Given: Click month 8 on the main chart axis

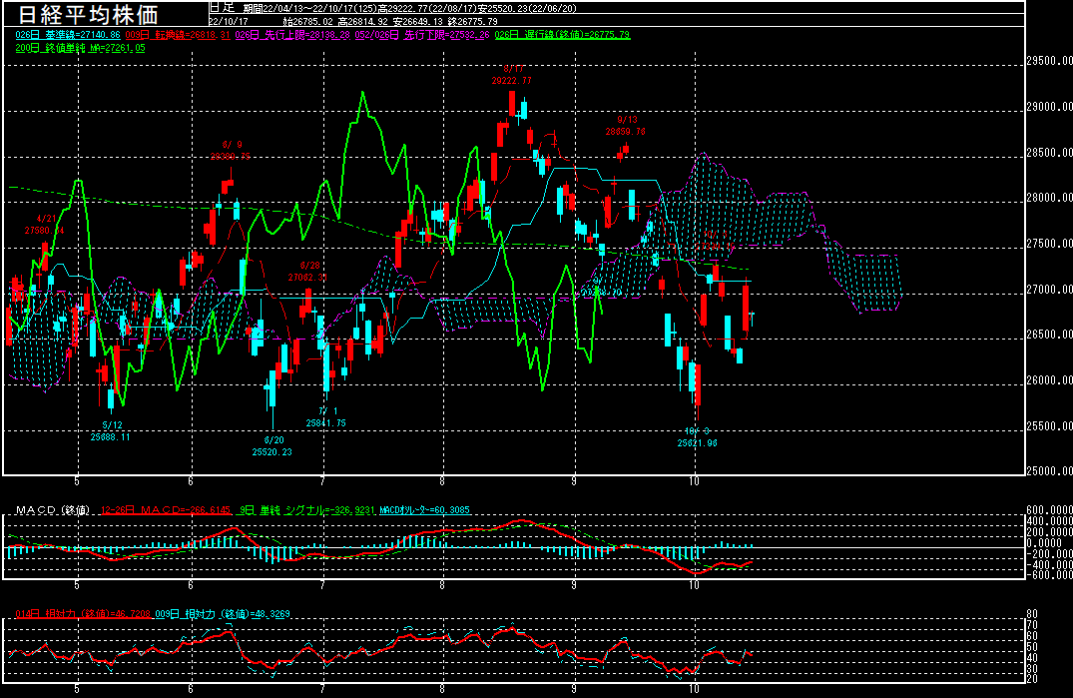Looking at the screenshot, I should coord(442,481).
